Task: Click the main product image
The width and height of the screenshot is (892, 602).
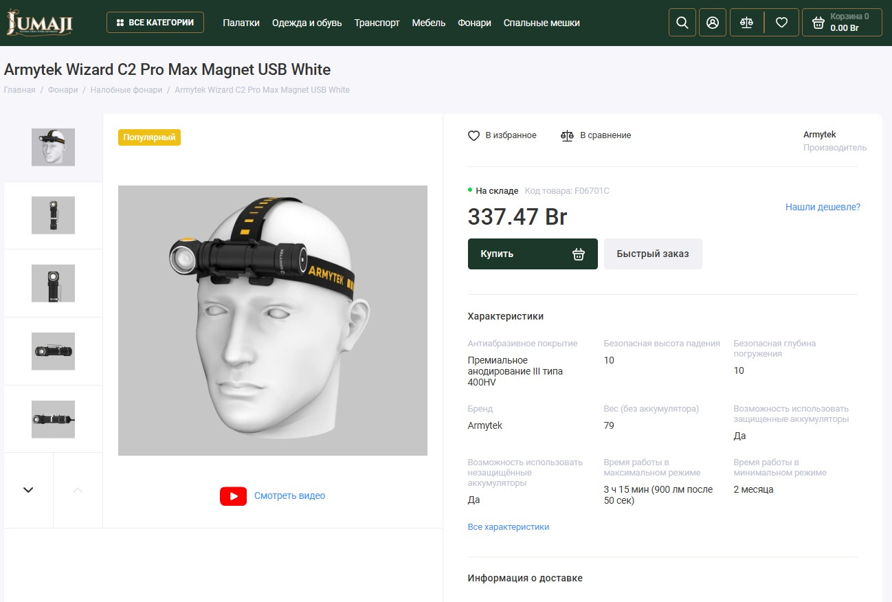Action: (x=273, y=320)
